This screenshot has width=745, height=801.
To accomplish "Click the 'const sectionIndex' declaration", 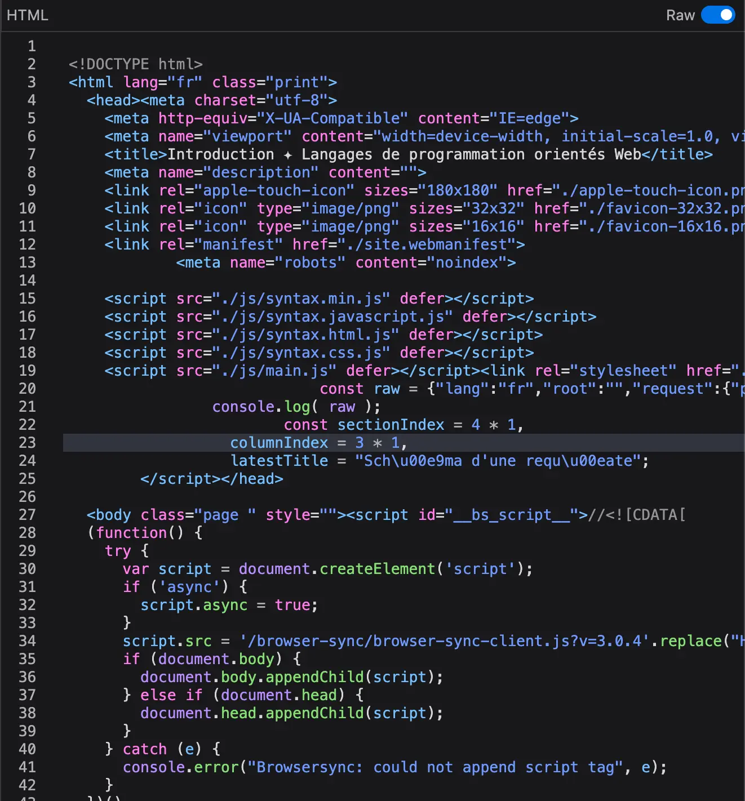I will pos(364,425).
